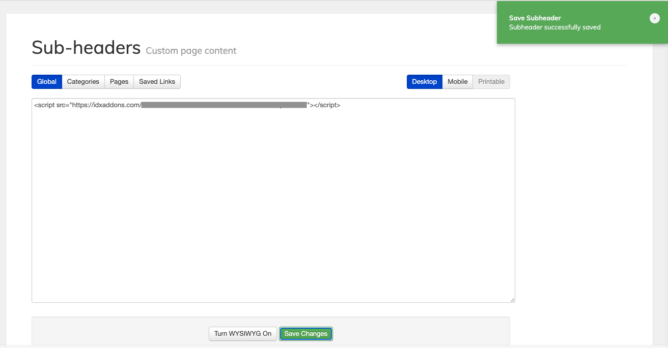
Task: Click the idxaddons.com domain in the script
Action: tap(117, 106)
